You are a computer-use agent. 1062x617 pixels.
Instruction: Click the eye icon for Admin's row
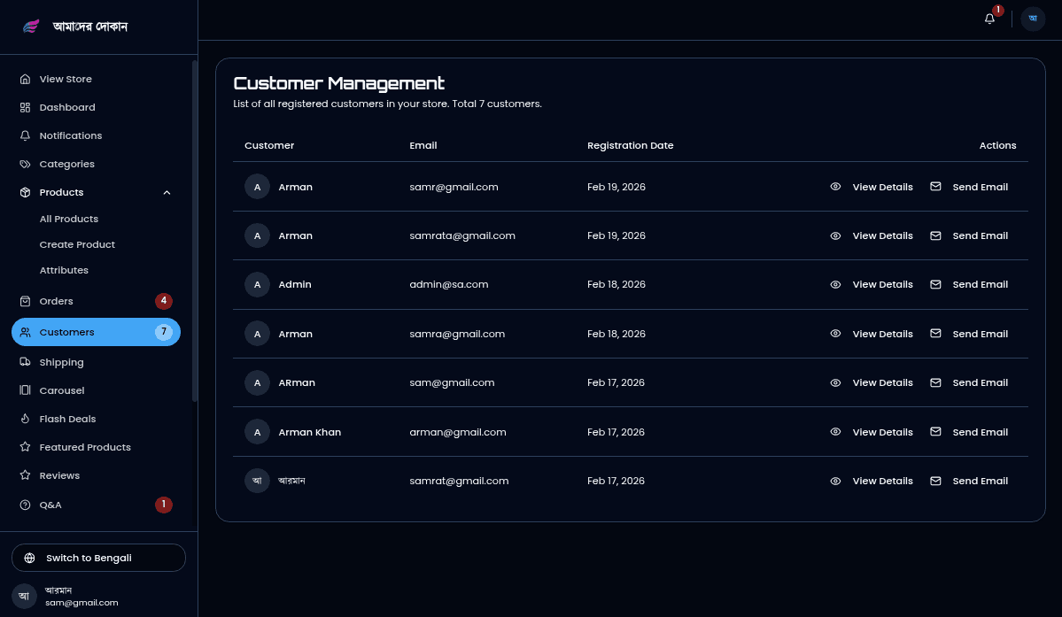tap(835, 284)
